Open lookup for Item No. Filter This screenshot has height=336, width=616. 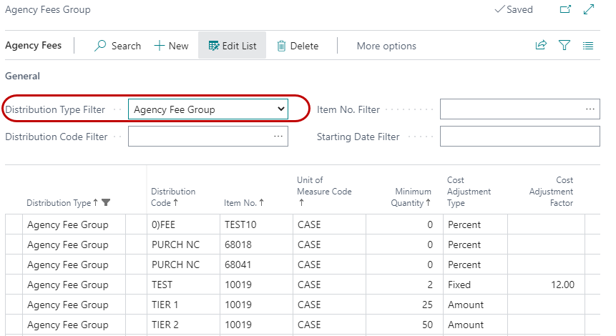point(590,109)
